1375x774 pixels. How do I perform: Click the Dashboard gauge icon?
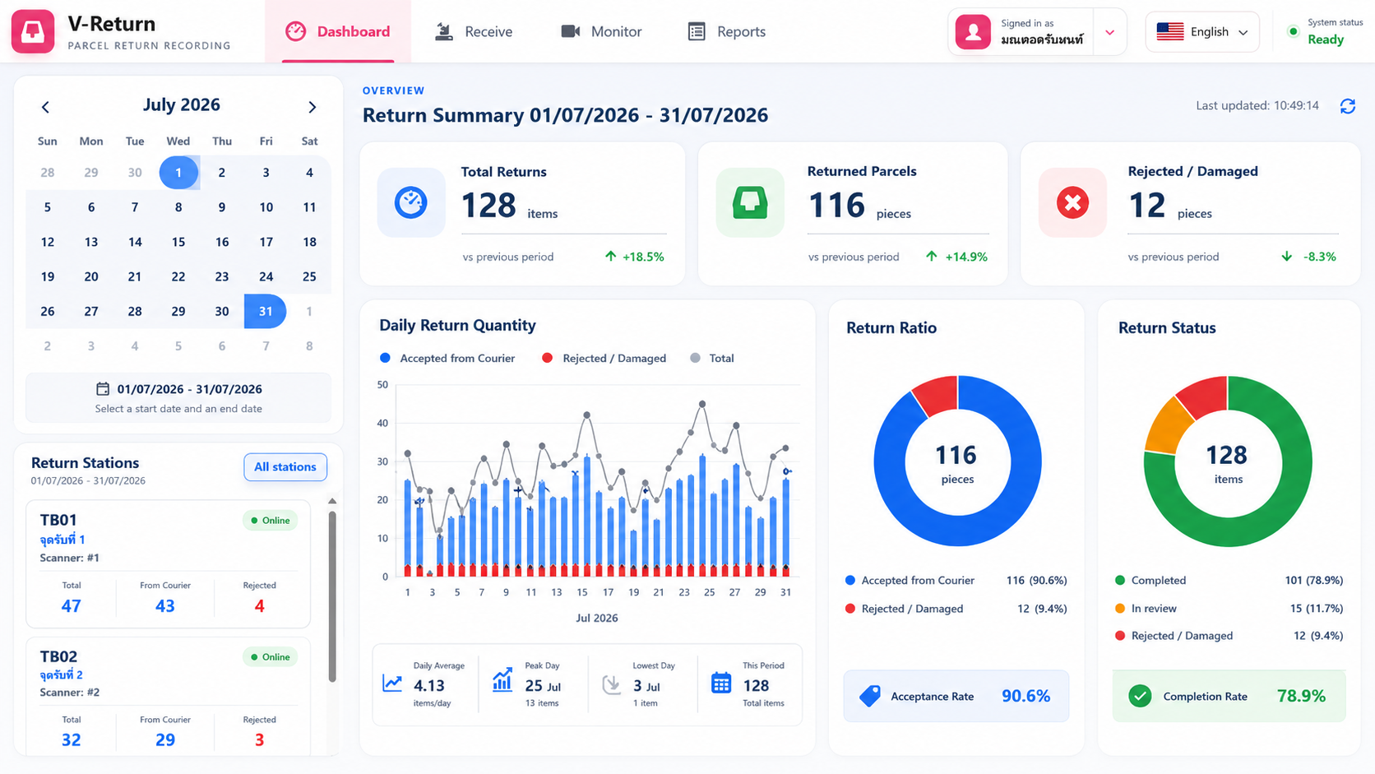point(295,31)
